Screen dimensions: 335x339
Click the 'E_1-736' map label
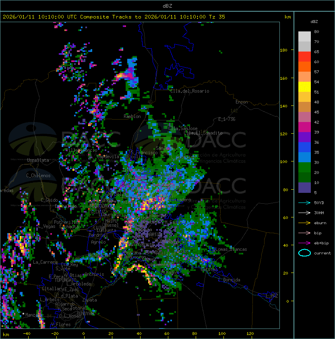(227, 119)
